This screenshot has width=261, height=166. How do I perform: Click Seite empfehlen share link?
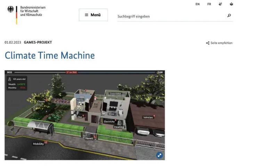tap(219, 43)
